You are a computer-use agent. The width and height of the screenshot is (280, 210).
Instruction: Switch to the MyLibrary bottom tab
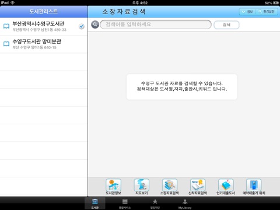pyautogui.click(x=185, y=204)
